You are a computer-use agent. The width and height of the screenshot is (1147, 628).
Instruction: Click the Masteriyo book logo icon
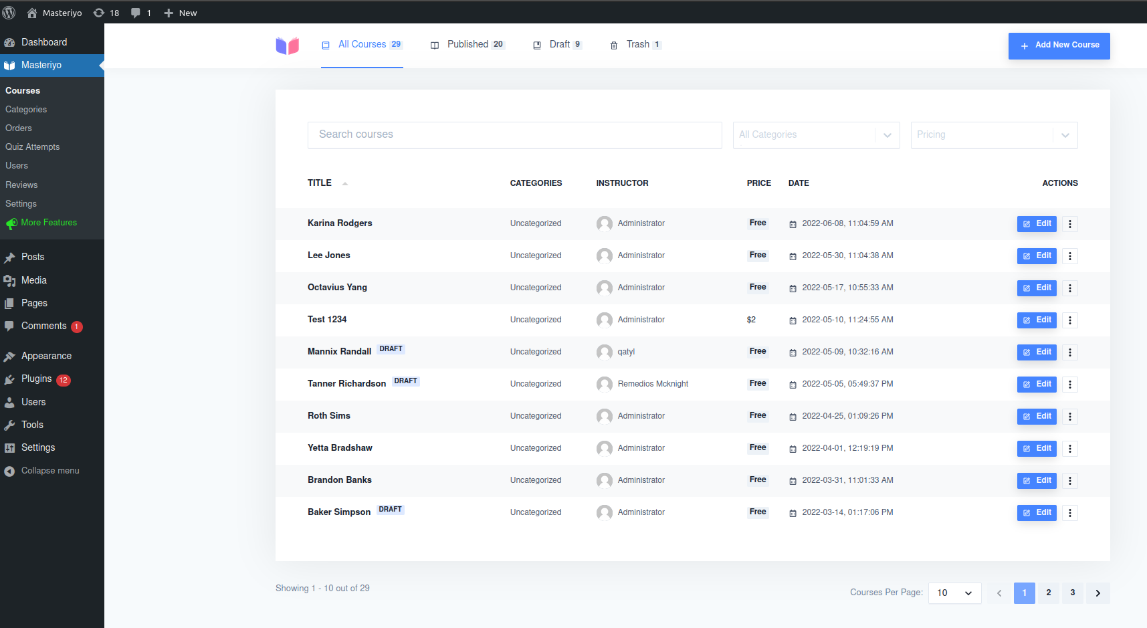(288, 45)
